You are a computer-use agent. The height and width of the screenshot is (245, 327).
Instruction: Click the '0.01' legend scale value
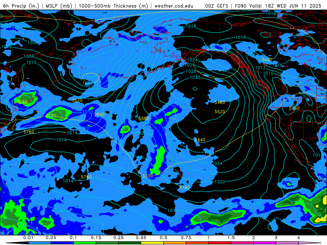28,238
